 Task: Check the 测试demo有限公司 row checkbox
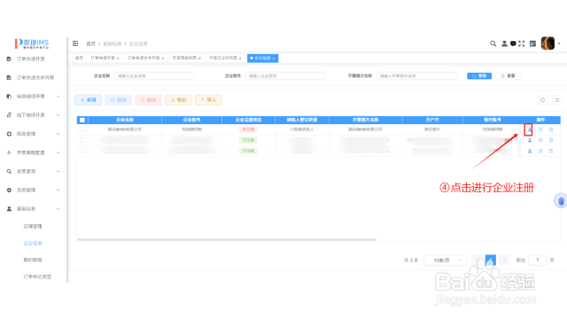click(82, 129)
